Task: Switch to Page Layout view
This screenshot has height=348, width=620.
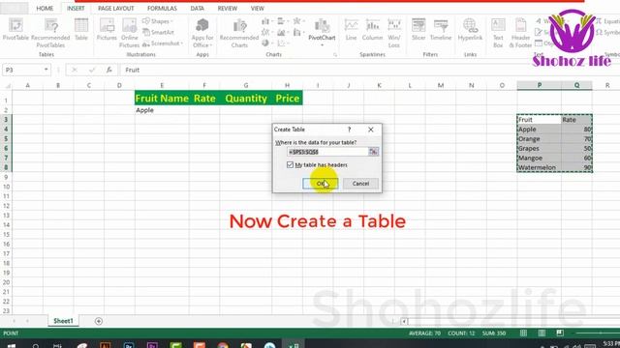Action: 542,333
